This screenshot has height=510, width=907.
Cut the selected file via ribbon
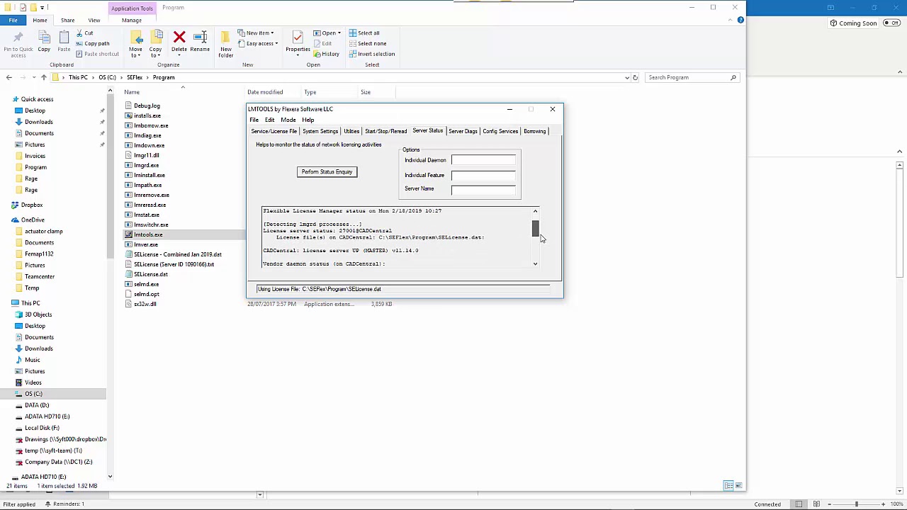[x=84, y=33]
